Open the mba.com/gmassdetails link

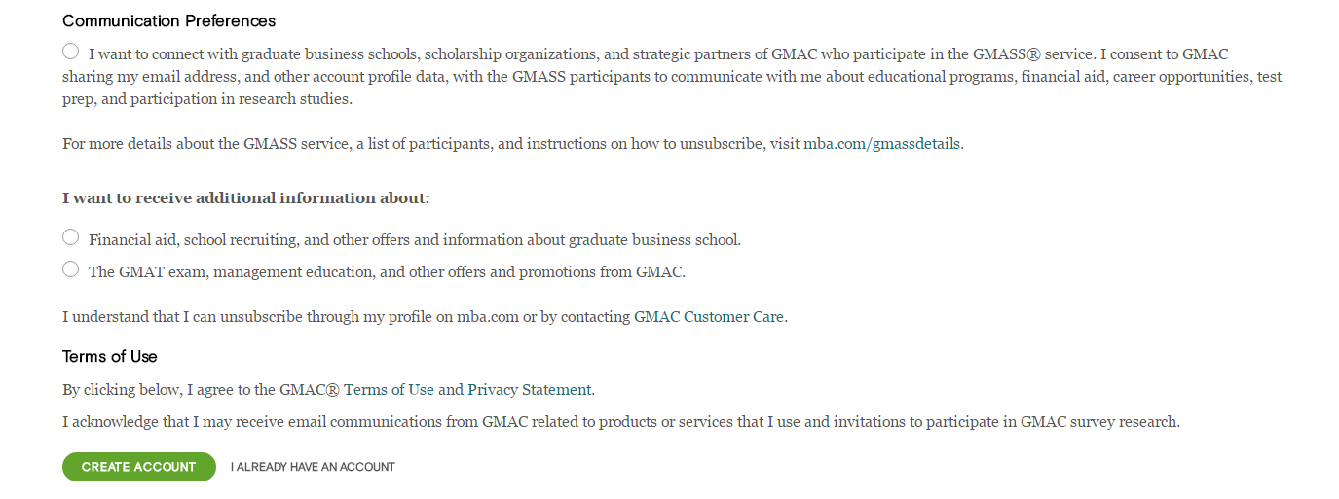tap(882, 144)
